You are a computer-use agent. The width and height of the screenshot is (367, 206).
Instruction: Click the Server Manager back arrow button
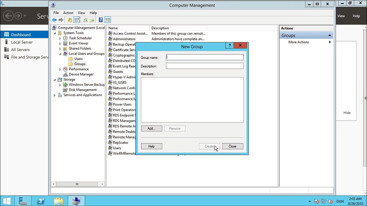click(x=8, y=16)
